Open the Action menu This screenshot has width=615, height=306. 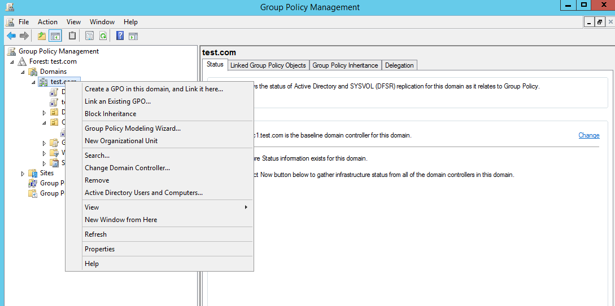(x=47, y=22)
